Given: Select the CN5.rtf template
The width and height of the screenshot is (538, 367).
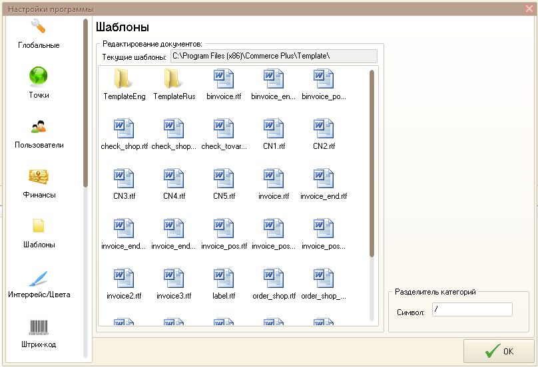Looking at the screenshot, I should [224, 184].
